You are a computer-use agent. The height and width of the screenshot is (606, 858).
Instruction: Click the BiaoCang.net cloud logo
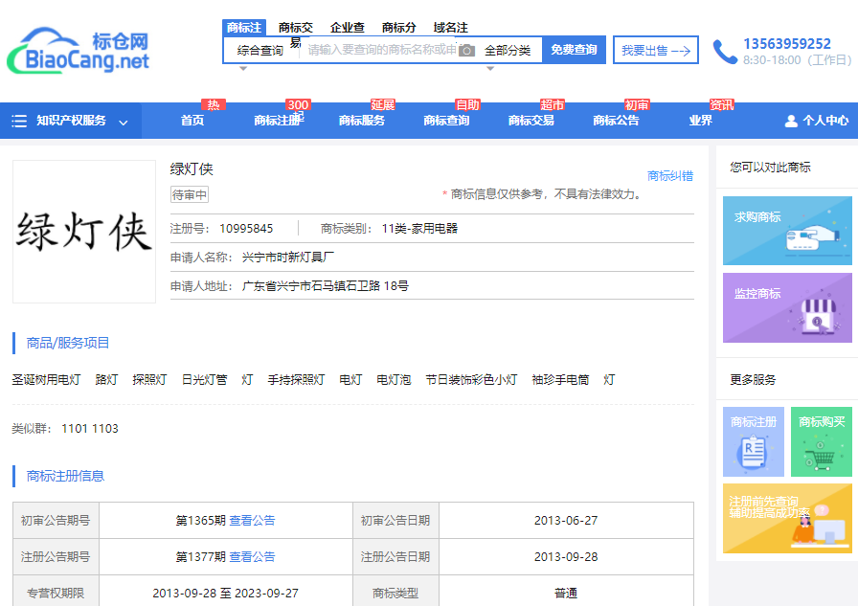click(79, 52)
